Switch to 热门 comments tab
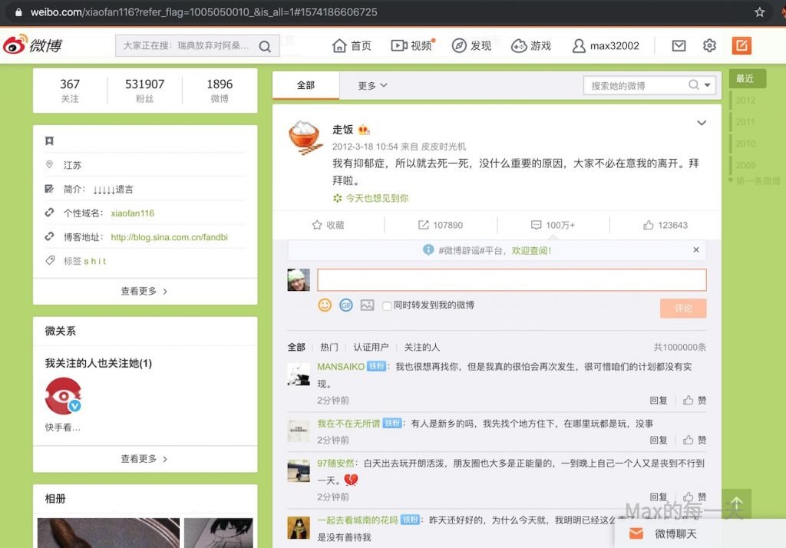This screenshot has height=548, width=786. click(329, 347)
